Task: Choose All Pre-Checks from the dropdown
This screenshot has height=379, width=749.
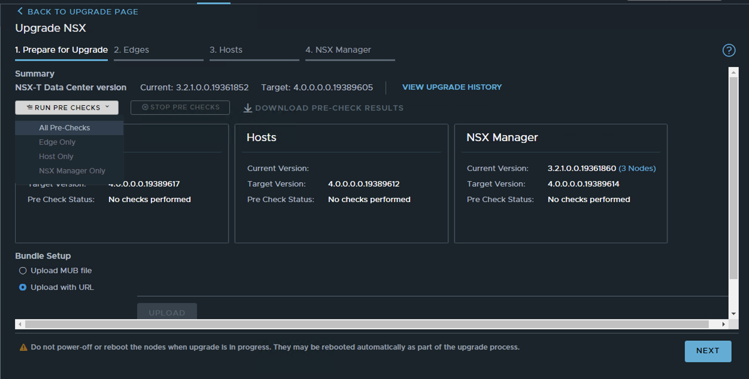Action: pyautogui.click(x=64, y=128)
